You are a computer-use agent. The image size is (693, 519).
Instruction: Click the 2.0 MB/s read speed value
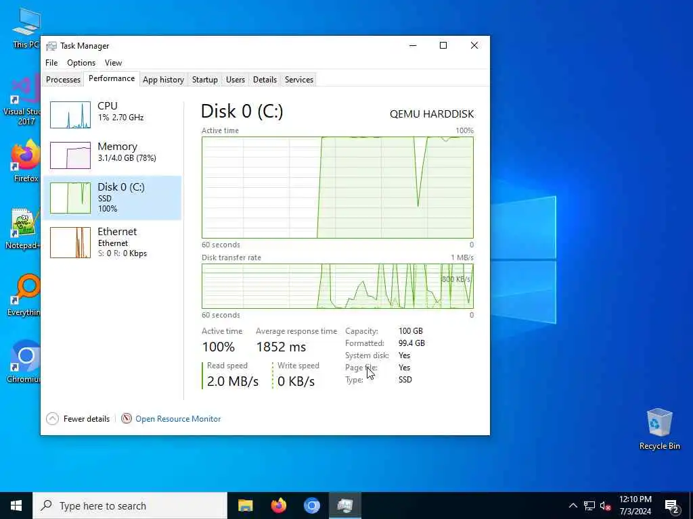pyautogui.click(x=233, y=381)
